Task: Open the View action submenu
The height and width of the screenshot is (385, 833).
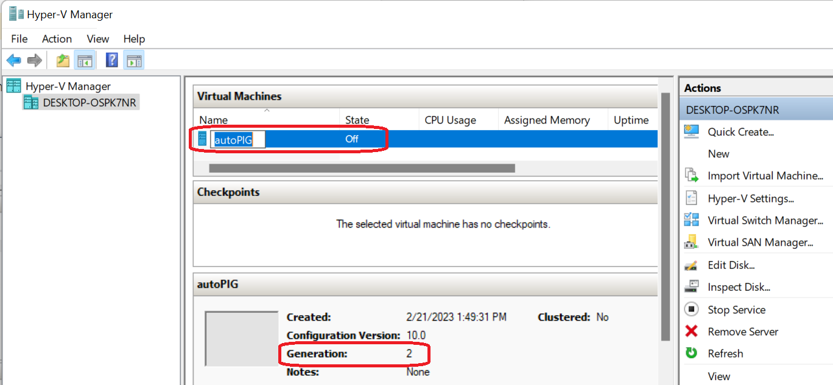Action: (x=719, y=376)
